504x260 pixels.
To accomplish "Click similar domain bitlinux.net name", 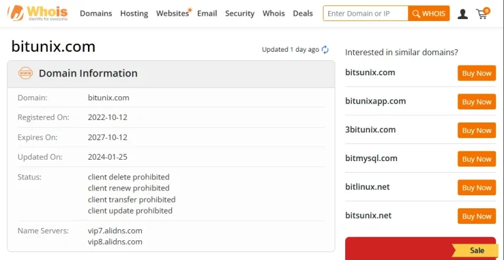I will 367,187.
